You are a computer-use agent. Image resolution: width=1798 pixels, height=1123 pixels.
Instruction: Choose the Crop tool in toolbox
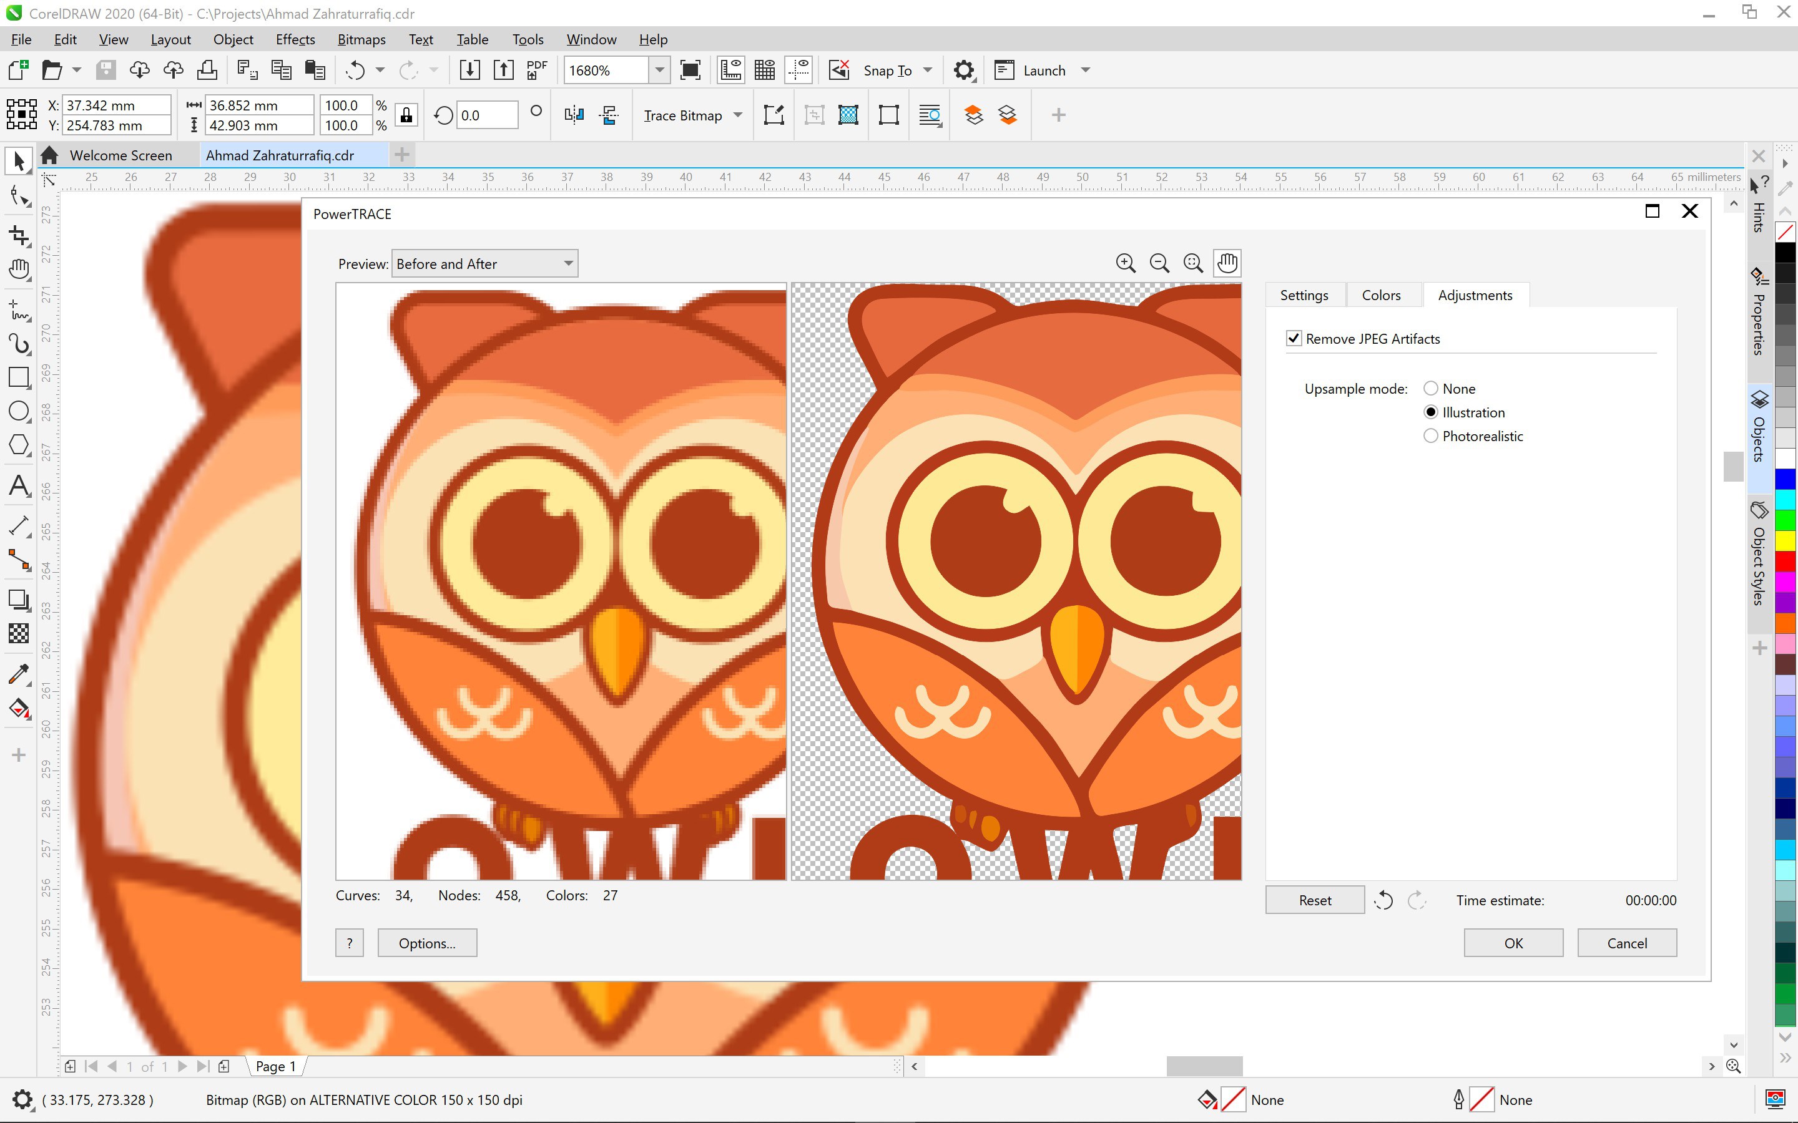(19, 236)
